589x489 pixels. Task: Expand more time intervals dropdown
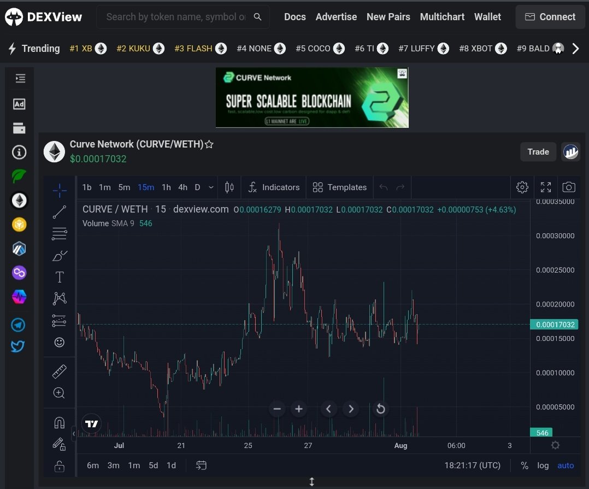point(211,187)
